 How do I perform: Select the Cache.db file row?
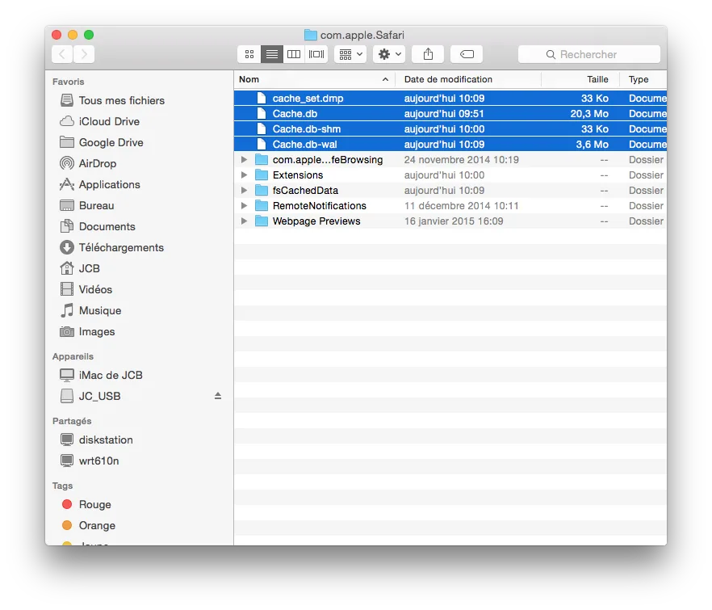[295, 114]
